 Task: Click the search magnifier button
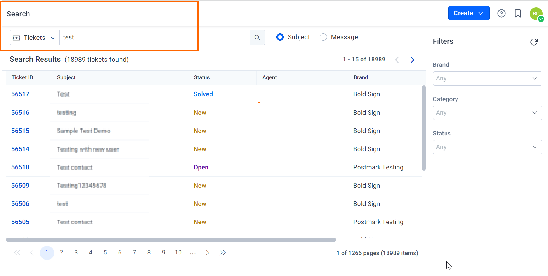point(257,37)
